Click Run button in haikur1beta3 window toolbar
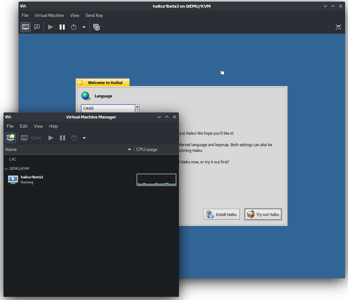Viewport: 348px width, 300px height. (51, 27)
